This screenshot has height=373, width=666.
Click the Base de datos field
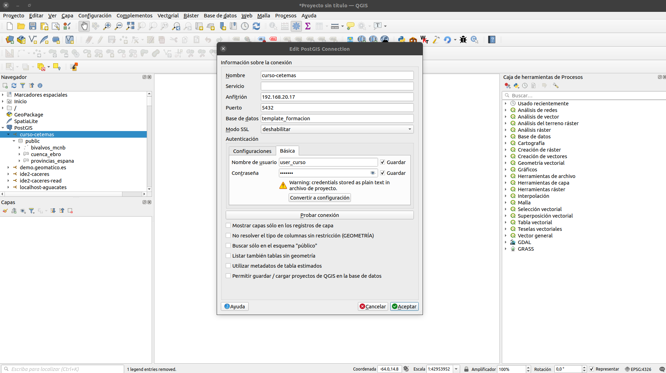pyautogui.click(x=337, y=119)
